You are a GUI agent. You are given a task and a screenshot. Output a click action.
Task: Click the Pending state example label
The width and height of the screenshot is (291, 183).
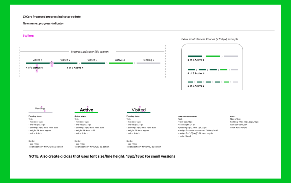pos(40,108)
